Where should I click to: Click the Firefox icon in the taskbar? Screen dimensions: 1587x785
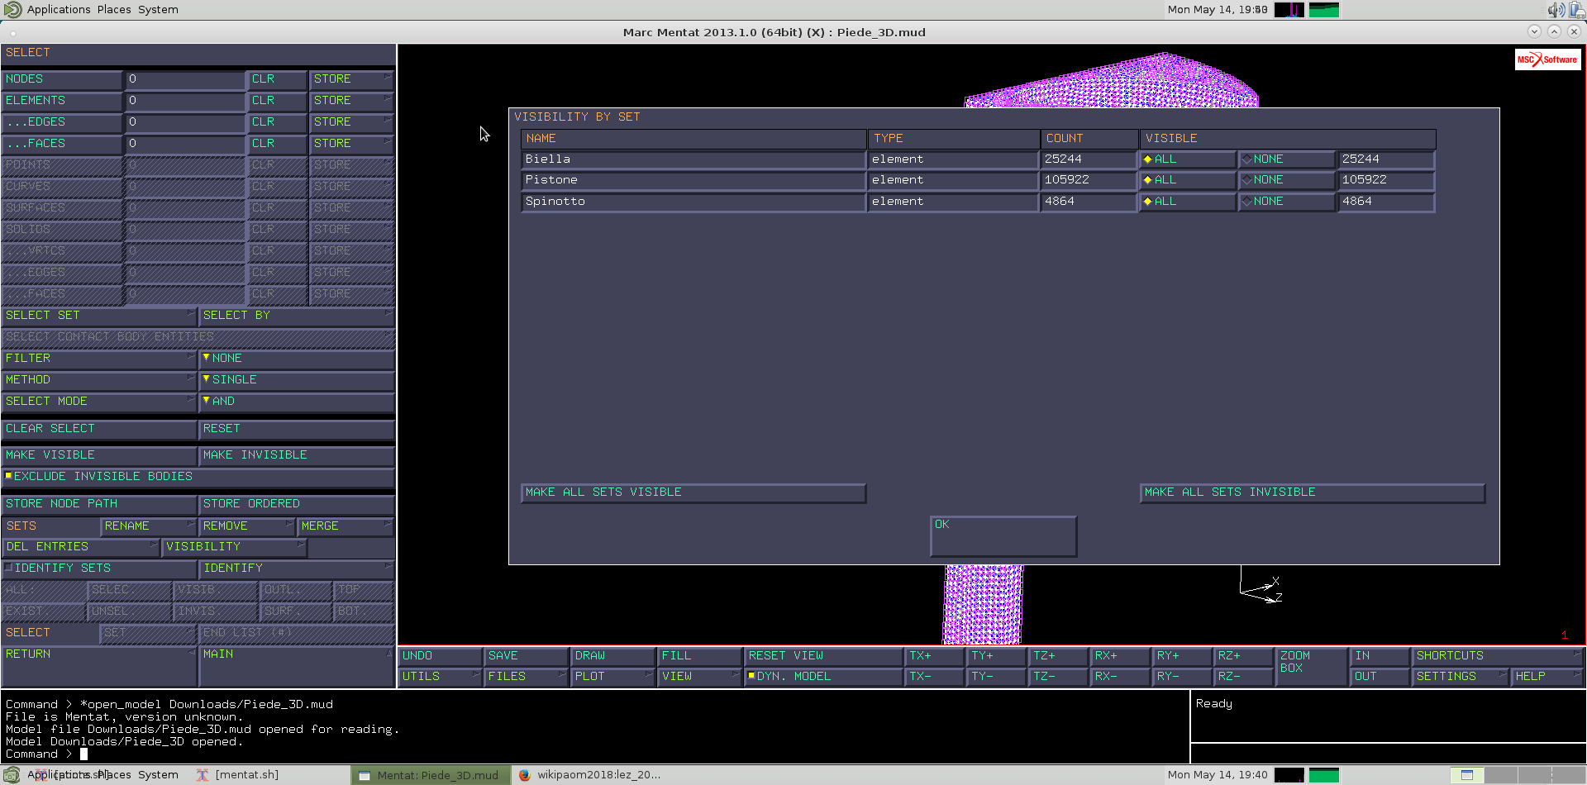(524, 775)
